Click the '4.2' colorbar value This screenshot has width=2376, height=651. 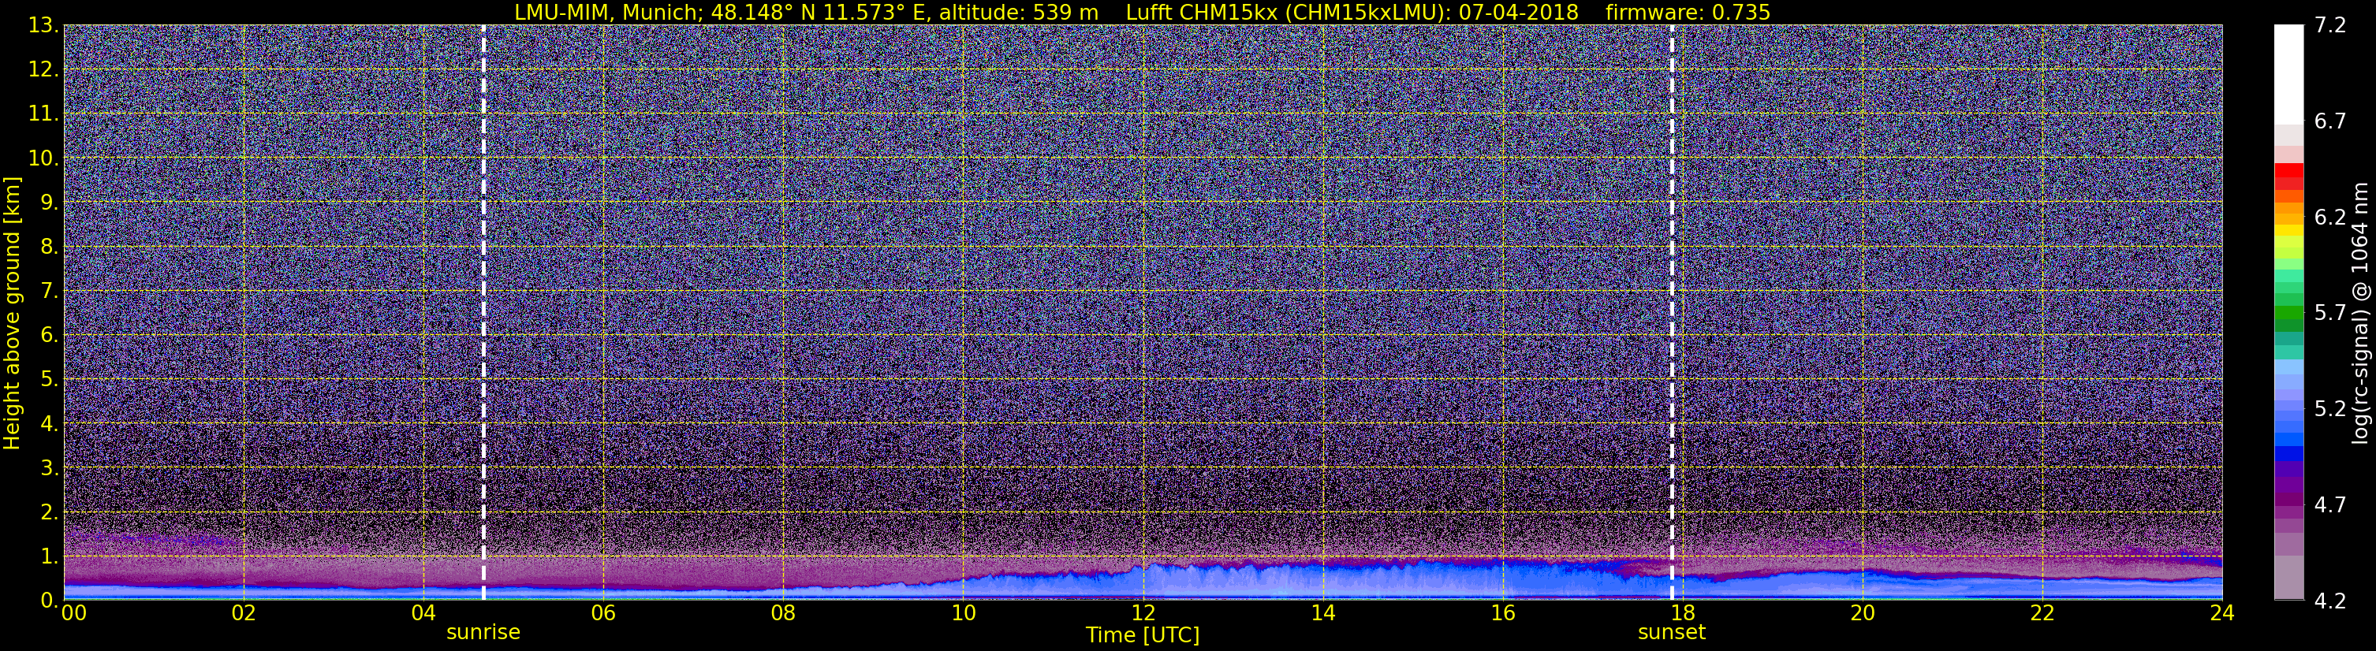click(x=2330, y=601)
